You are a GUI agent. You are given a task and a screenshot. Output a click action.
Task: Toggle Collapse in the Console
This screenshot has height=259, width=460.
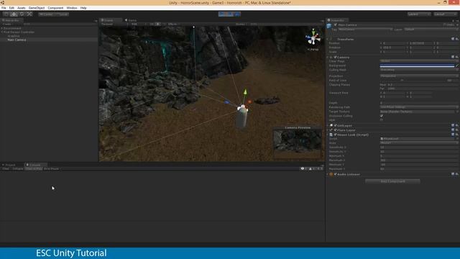tap(17, 169)
